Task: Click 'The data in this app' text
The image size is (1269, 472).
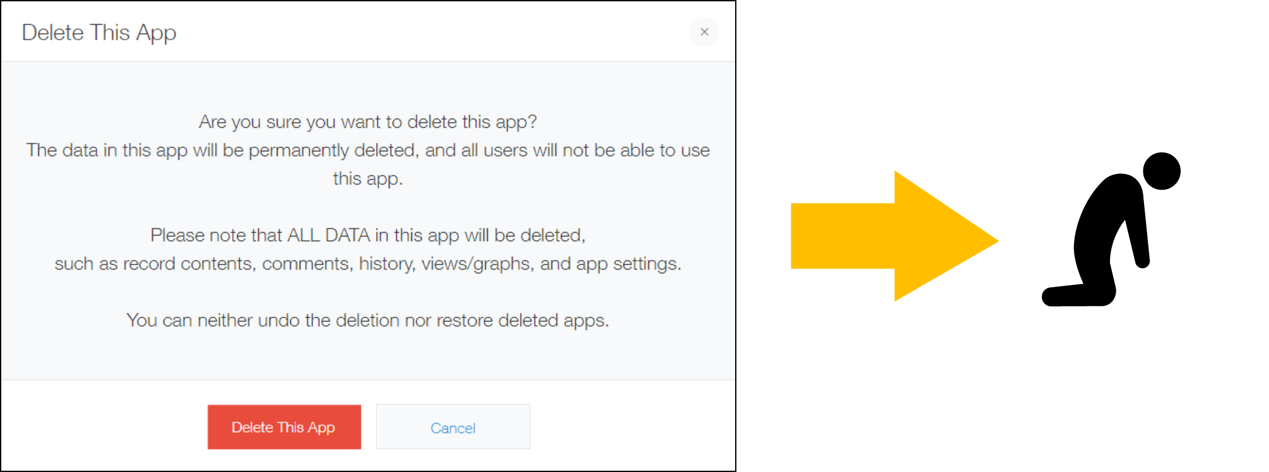Action: click(107, 150)
